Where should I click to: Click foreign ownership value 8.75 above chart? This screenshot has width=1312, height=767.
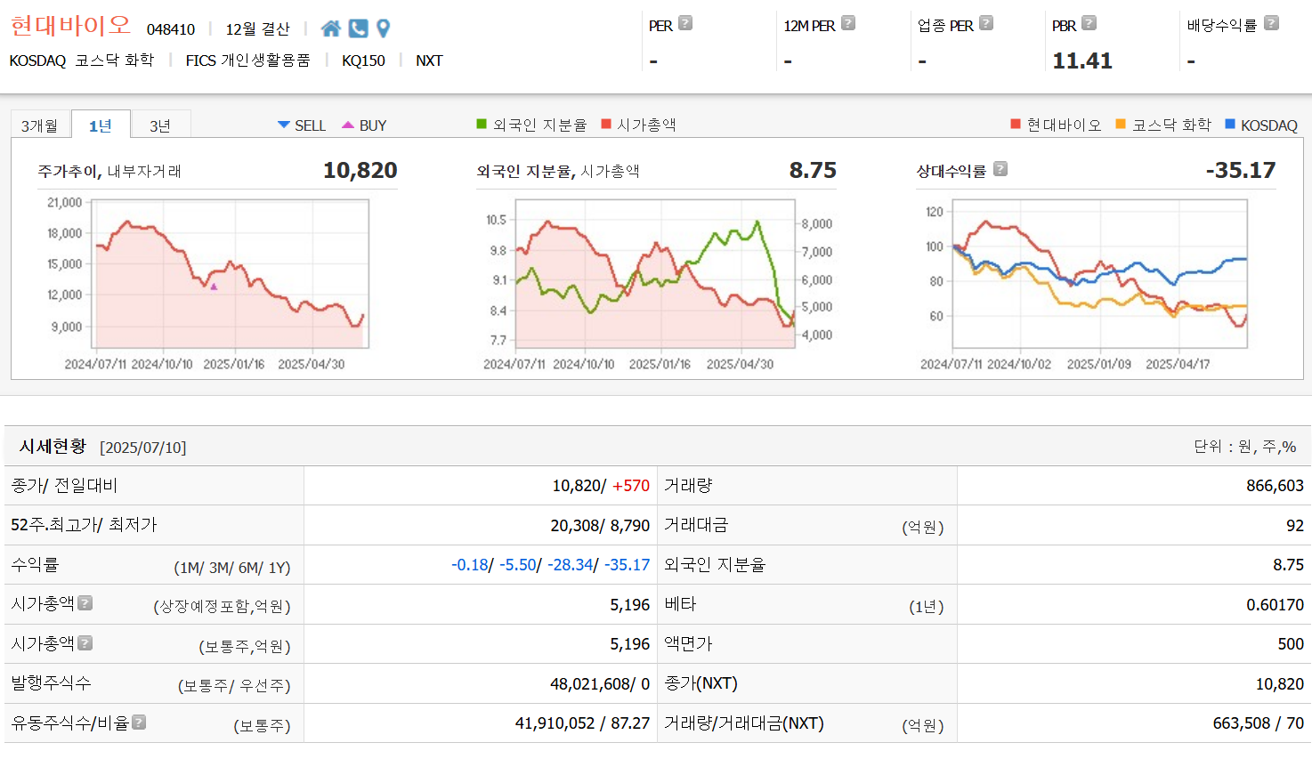[x=813, y=170]
